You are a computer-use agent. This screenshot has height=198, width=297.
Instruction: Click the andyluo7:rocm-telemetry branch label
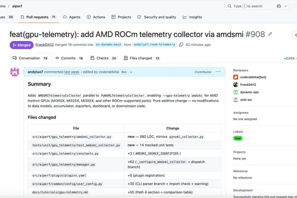(x=154, y=45)
